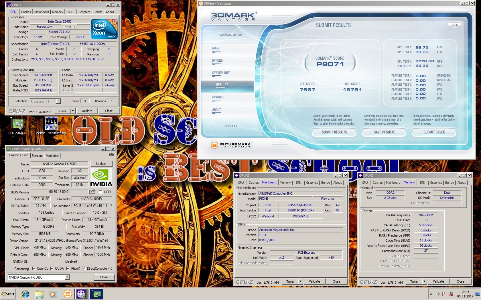
Task: Open Tools dropdown arrow in CPU-Z Memory window
Action: point(424,281)
